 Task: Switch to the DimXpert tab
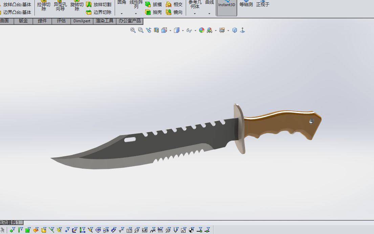coord(82,21)
